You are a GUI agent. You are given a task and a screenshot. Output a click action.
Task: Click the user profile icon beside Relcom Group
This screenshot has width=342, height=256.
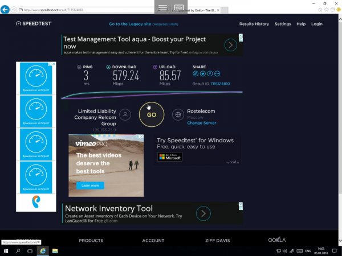125,114
